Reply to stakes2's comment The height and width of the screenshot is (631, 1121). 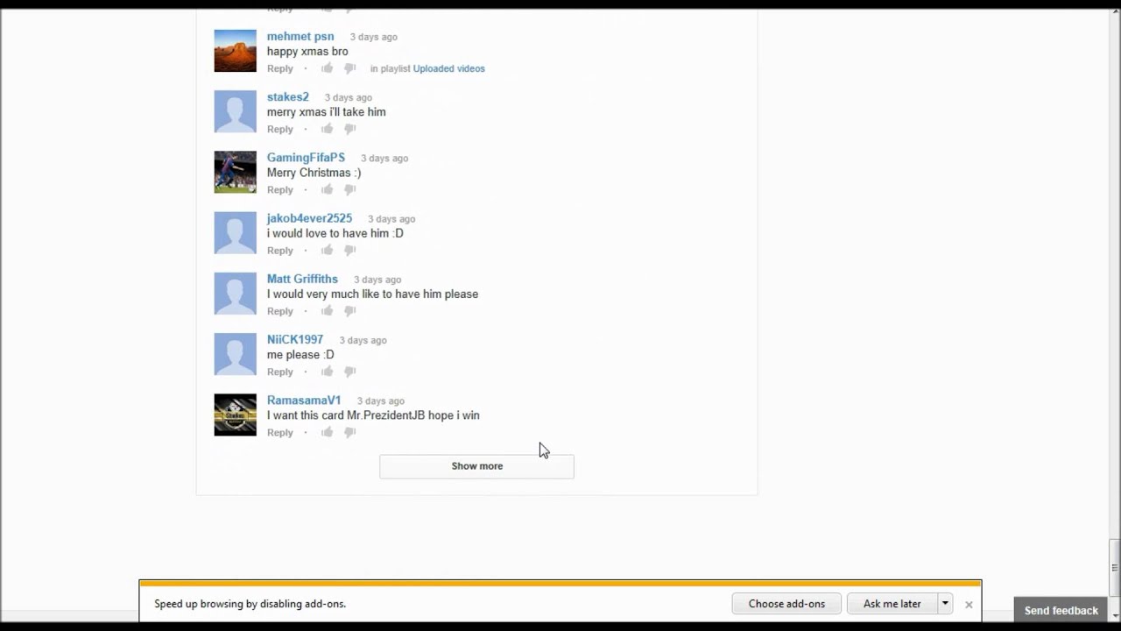[x=280, y=129]
